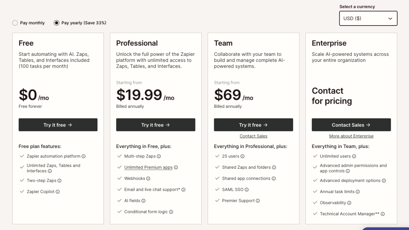This screenshot has height=230, width=409.
Task: Click info icon next to Multi-step Zaps
Action: coord(159,156)
